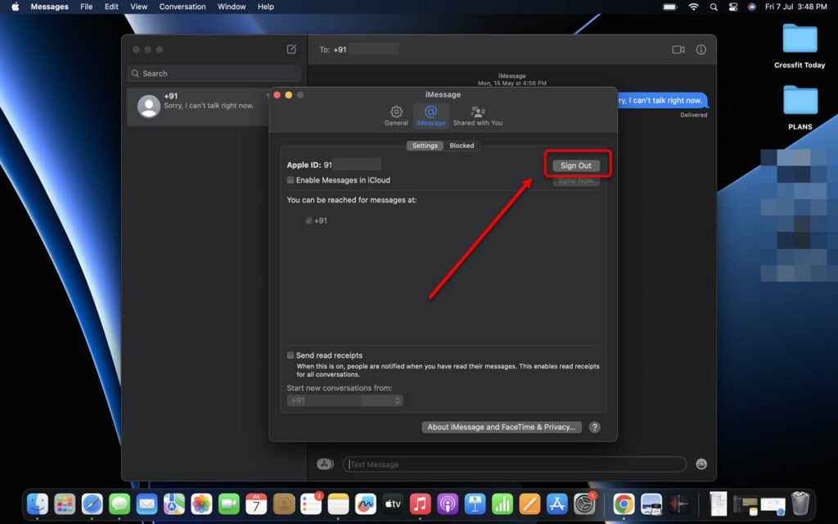Click the compose new message icon
838x524 pixels.
click(x=291, y=49)
